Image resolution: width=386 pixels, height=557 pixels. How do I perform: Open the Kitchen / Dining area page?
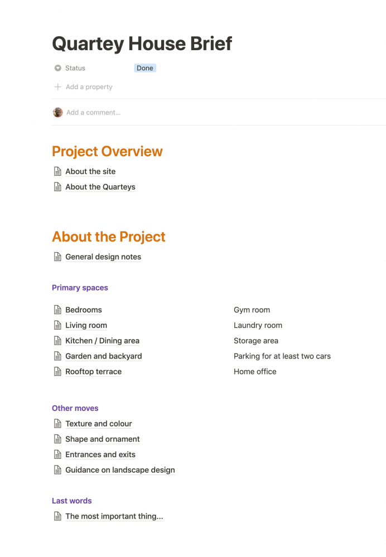102,341
